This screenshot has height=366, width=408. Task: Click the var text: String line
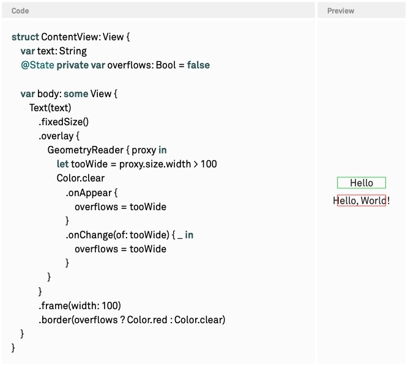pos(54,51)
